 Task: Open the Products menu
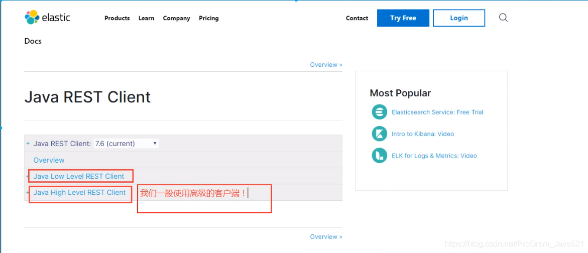coord(117,18)
